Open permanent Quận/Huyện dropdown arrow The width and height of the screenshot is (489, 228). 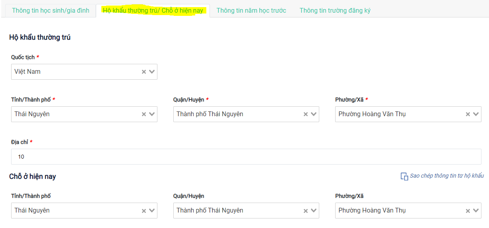click(314, 114)
